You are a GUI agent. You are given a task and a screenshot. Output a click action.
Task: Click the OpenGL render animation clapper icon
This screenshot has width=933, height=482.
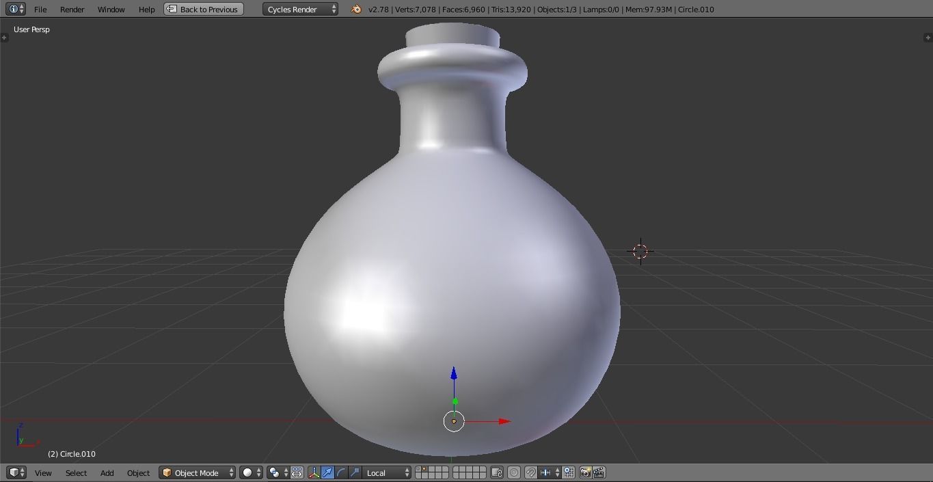pyautogui.click(x=599, y=472)
